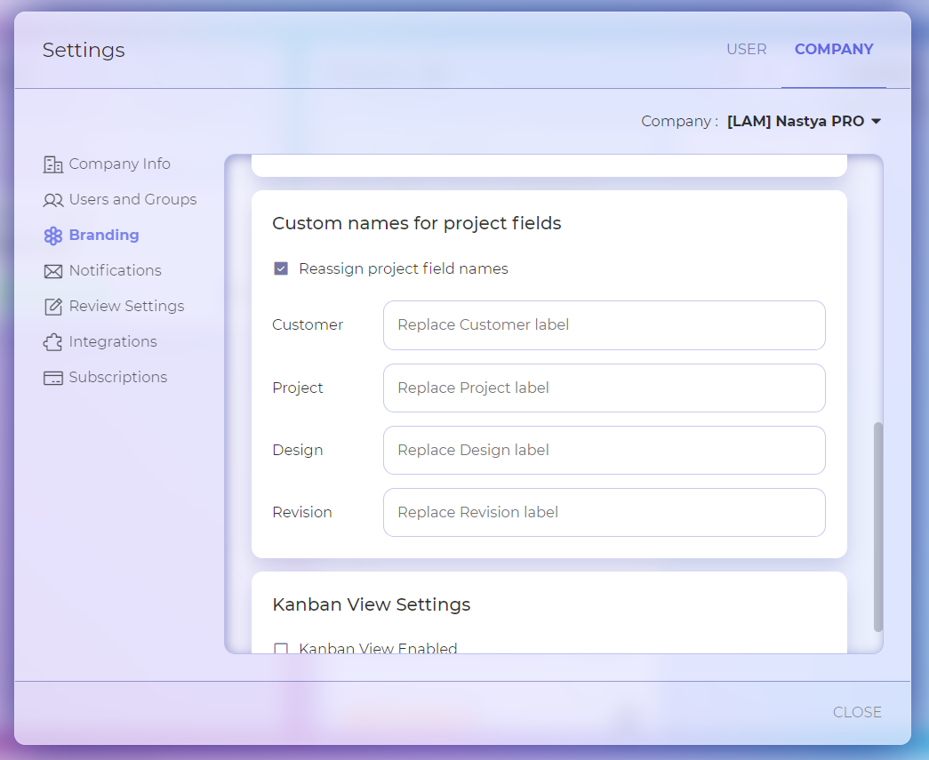Viewport: 929px width, 760px height.
Task: Open Company Info section
Action: click(120, 164)
